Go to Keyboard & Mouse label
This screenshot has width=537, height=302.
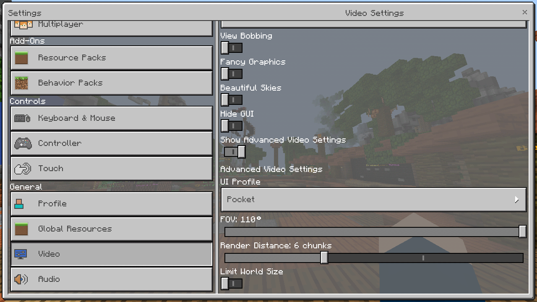[x=76, y=118]
